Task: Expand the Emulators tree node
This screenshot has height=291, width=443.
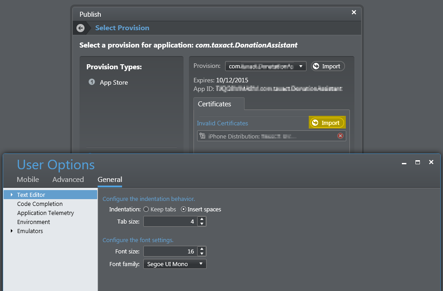Action: (12, 231)
